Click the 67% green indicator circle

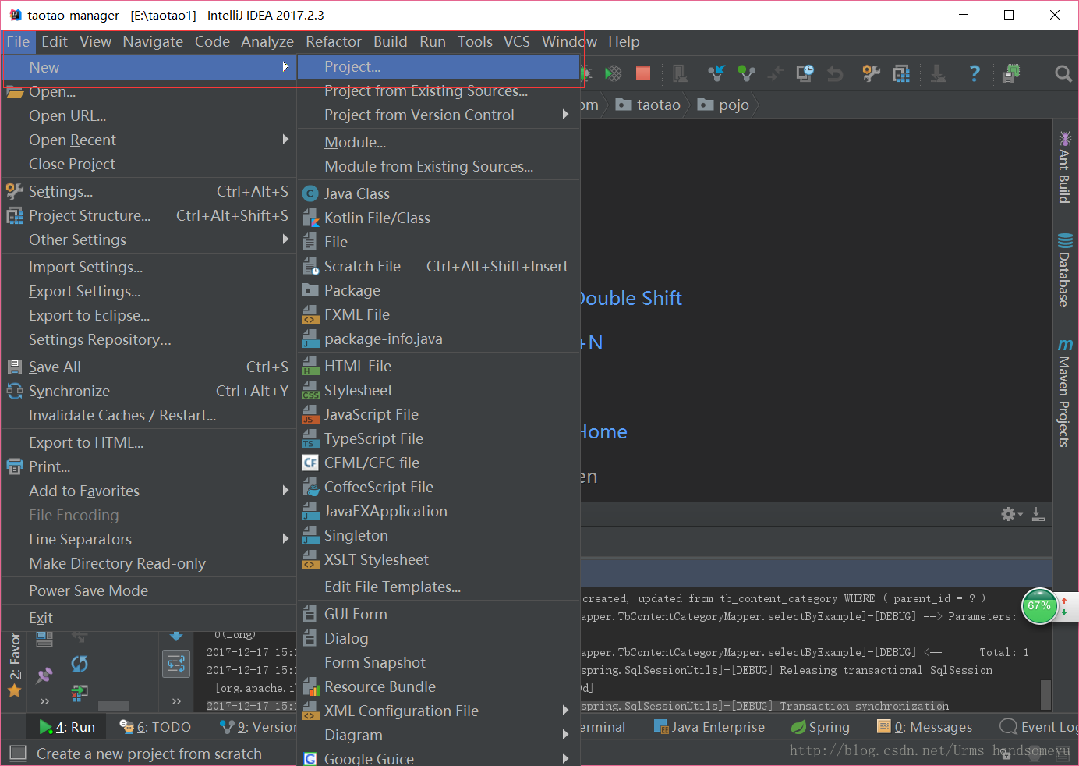click(1039, 606)
